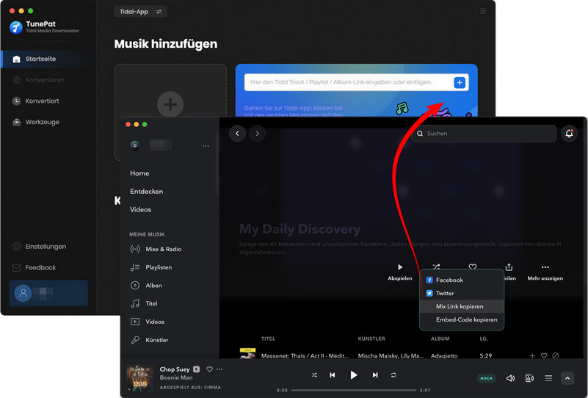Viewport: 588px width, 398px height.
Task: Open the play queue icon
Action: (548, 378)
